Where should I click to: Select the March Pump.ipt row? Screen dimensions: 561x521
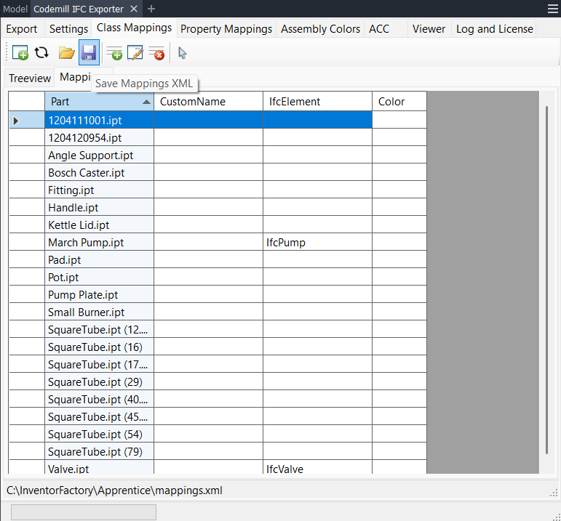(99, 243)
